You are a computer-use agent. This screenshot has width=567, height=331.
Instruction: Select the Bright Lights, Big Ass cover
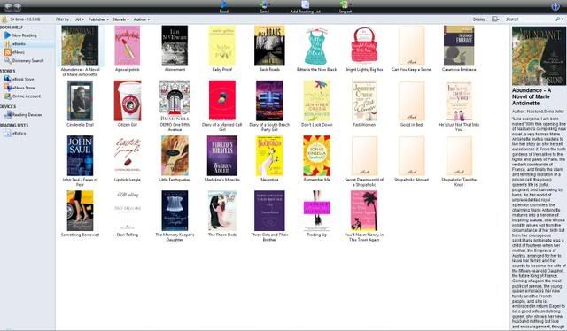coord(364,45)
